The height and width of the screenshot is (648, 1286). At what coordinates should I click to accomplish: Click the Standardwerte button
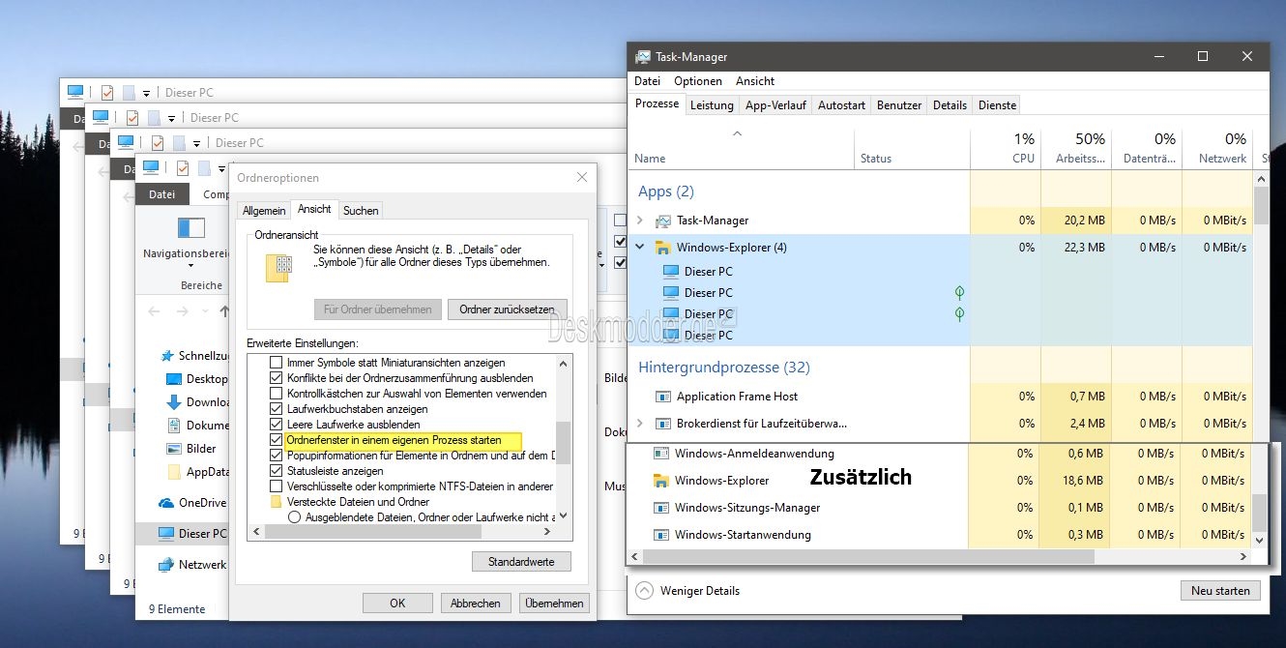(x=521, y=562)
